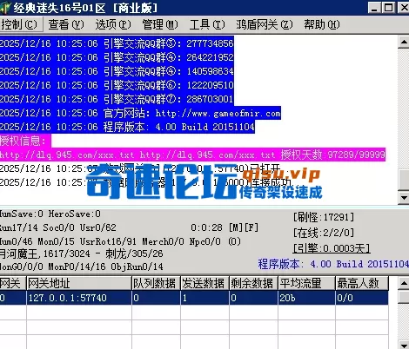Click the application icon in title bar
The image size is (409, 349).
tap(5, 8)
